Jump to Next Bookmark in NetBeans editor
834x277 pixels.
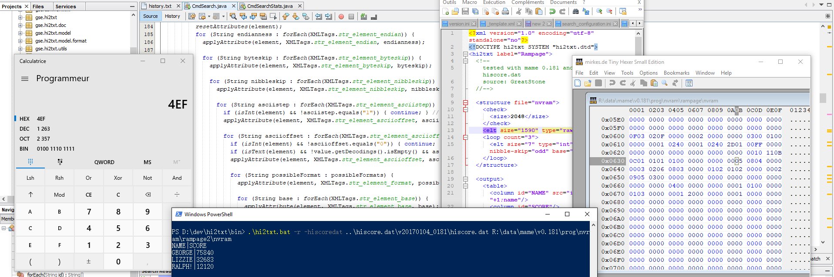pyautogui.click(x=296, y=16)
